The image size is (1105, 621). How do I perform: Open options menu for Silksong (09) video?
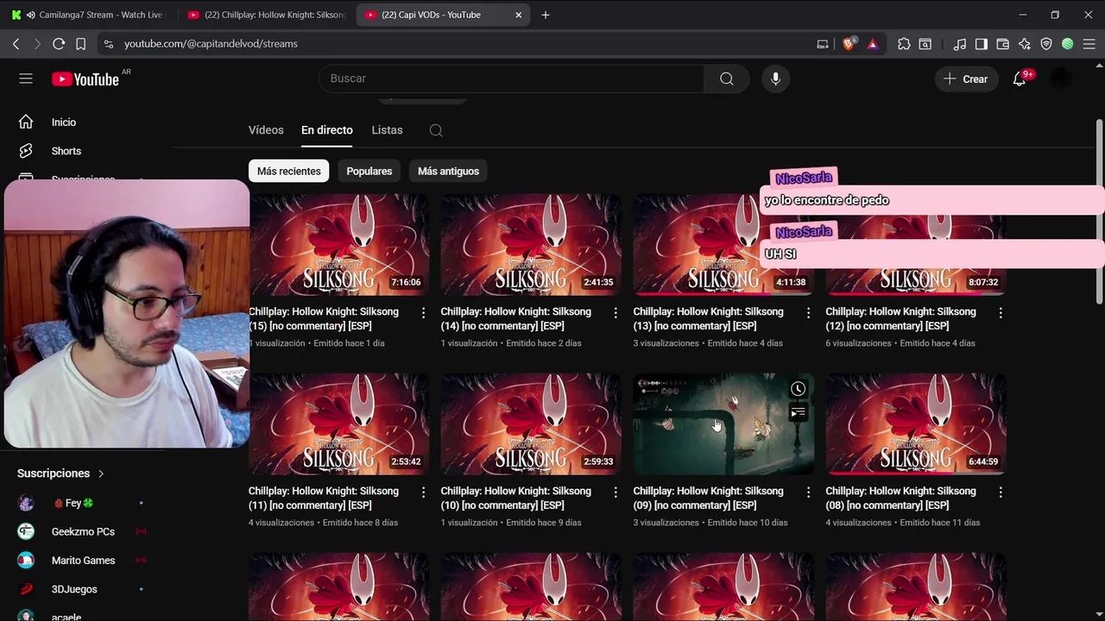(808, 492)
